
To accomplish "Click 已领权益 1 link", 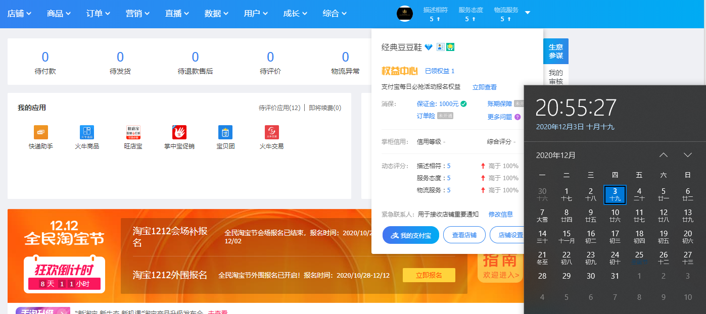I will [x=440, y=71].
